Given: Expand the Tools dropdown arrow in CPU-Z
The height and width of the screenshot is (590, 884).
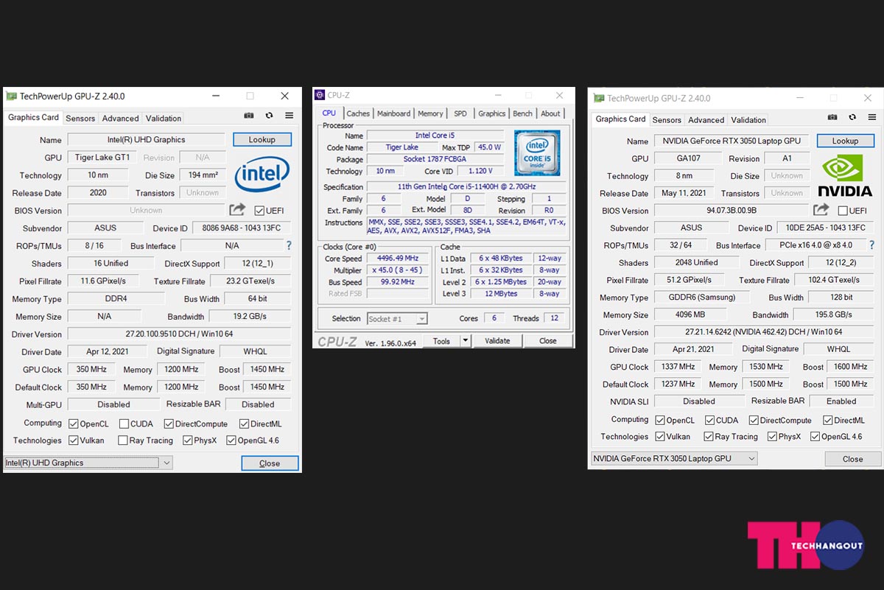Looking at the screenshot, I should point(465,340).
